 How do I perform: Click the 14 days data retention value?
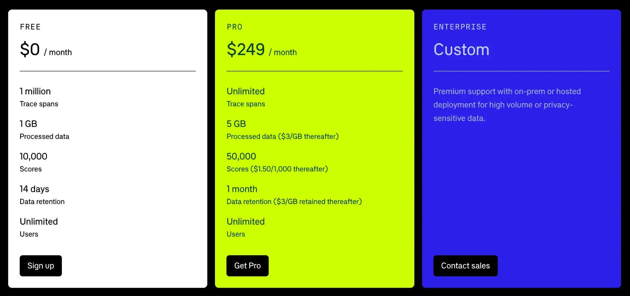click(x=34, y=189)
